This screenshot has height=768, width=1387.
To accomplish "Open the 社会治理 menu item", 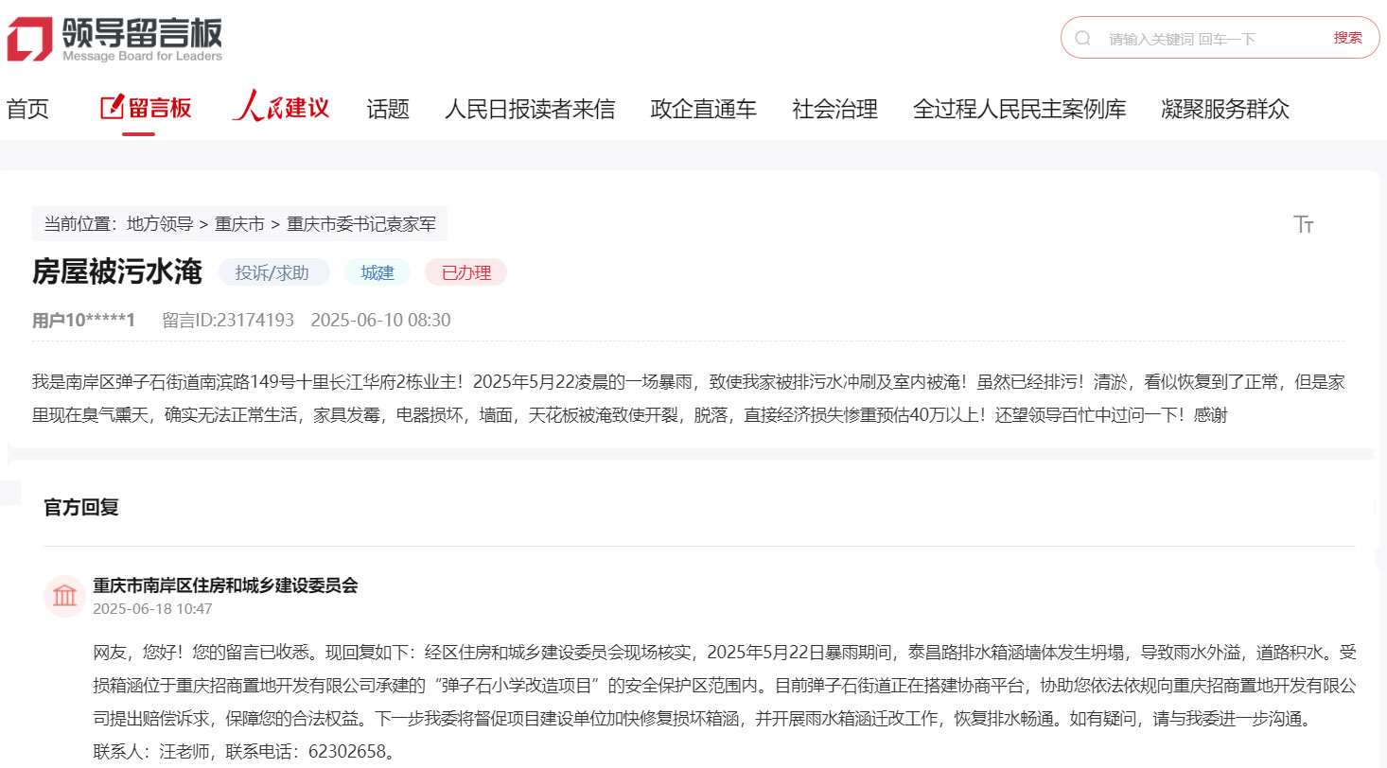I will pos(834,109).
